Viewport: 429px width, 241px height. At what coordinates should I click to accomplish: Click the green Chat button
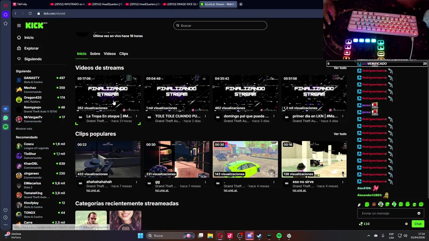click(x=418, y=224)
